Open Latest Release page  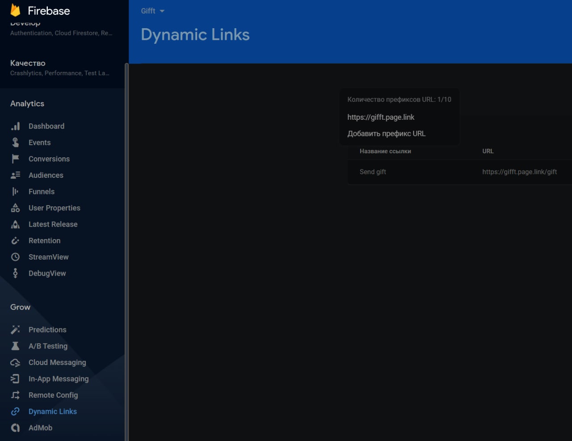coord(53,224)
